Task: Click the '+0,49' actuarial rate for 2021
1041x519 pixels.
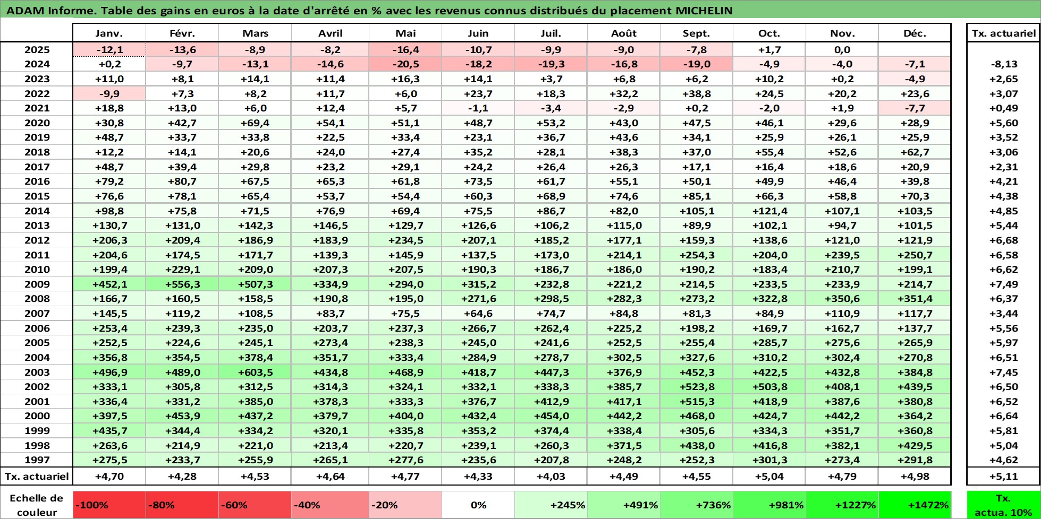Action: point(1004,108)
